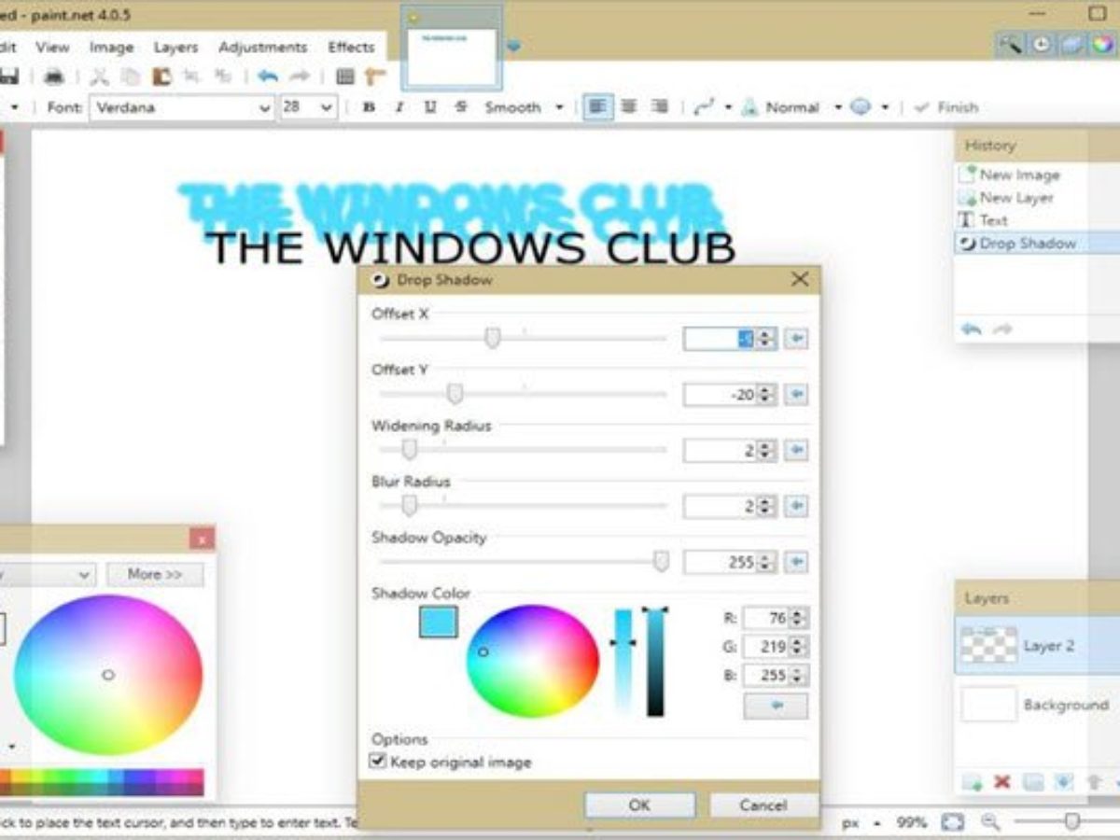Toggle Italic text formatting

(399, 107)
